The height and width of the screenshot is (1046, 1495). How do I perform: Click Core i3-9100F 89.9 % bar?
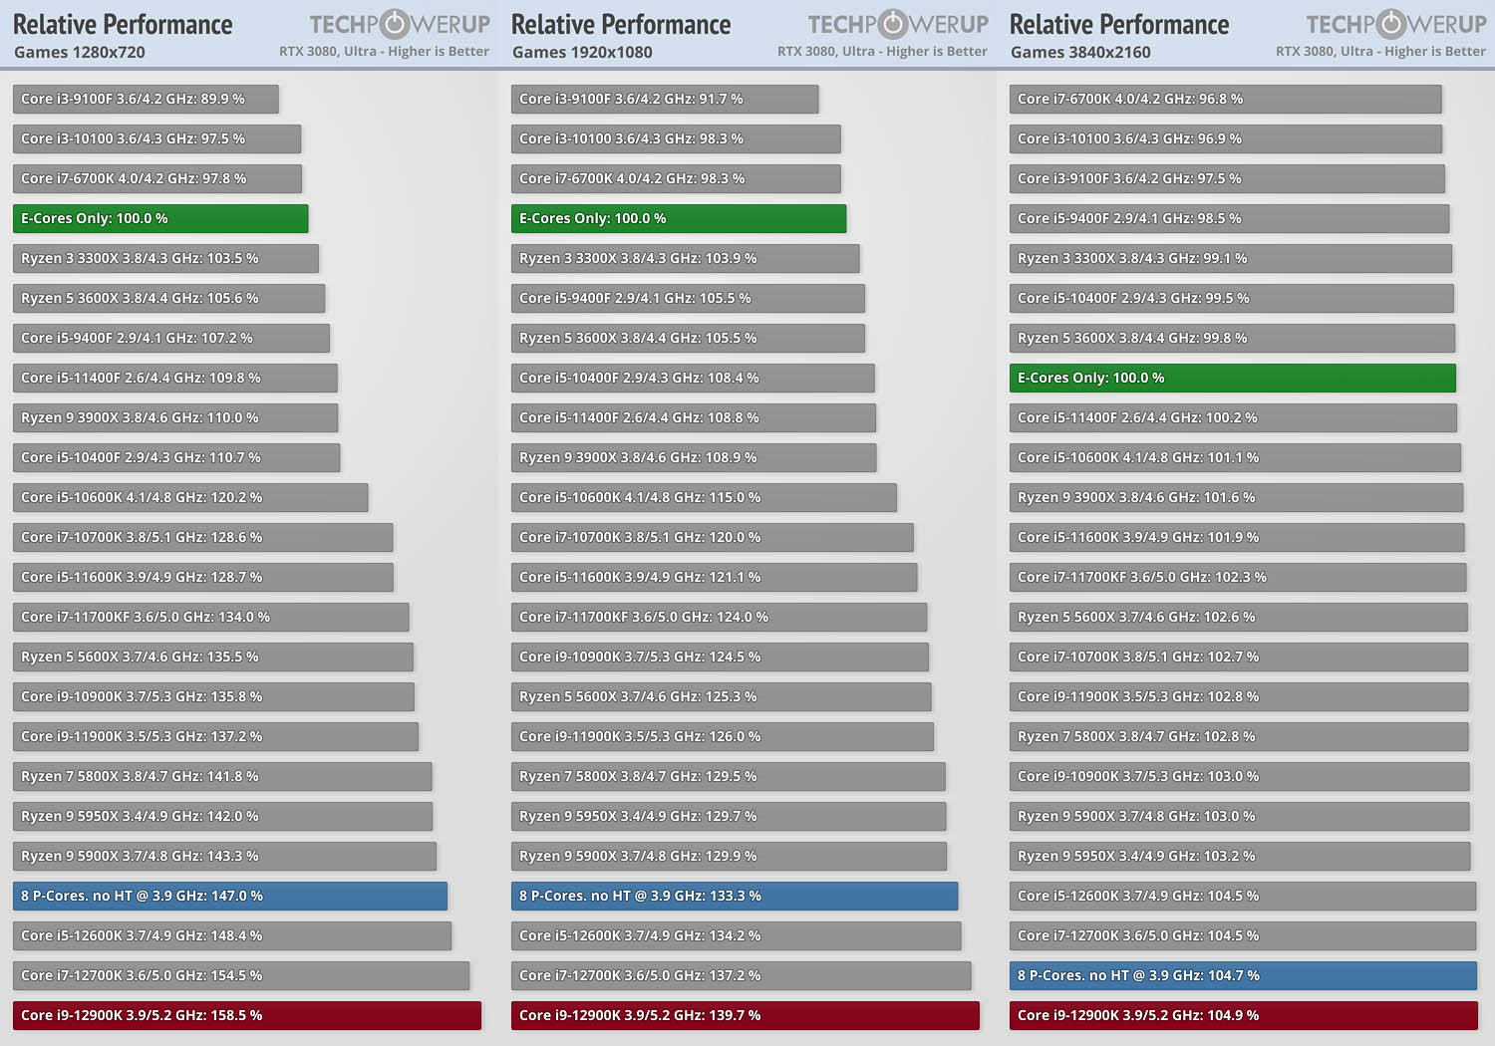pos(146,99)
